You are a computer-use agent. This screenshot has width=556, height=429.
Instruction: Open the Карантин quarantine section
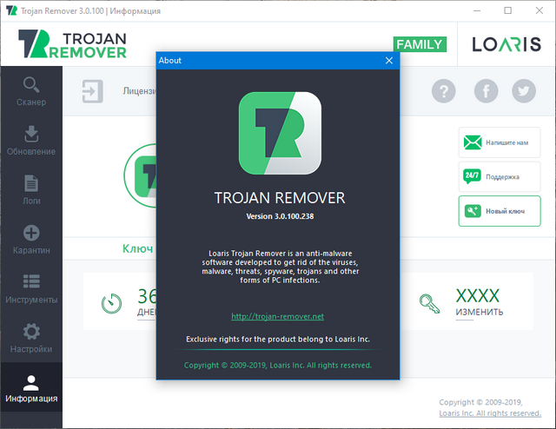point(31,240)
